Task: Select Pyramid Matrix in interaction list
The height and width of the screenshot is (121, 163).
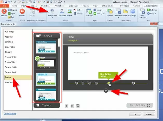Action: click(11, 67)
